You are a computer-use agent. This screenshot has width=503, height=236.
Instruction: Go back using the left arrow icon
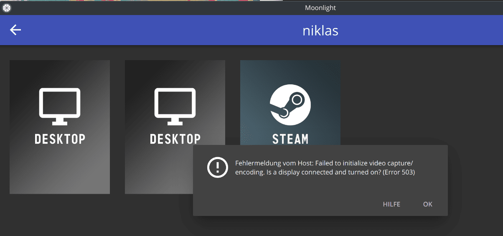tap(15, 30)
